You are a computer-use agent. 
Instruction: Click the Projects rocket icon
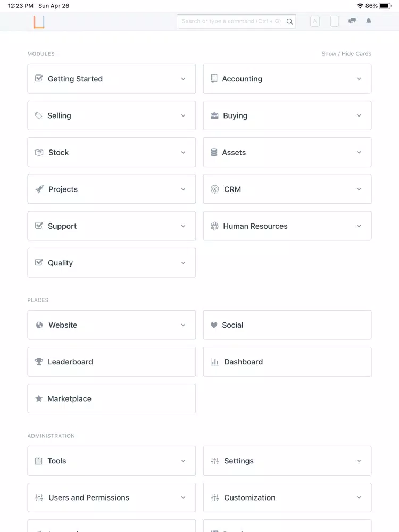click(x=39, y=189)
